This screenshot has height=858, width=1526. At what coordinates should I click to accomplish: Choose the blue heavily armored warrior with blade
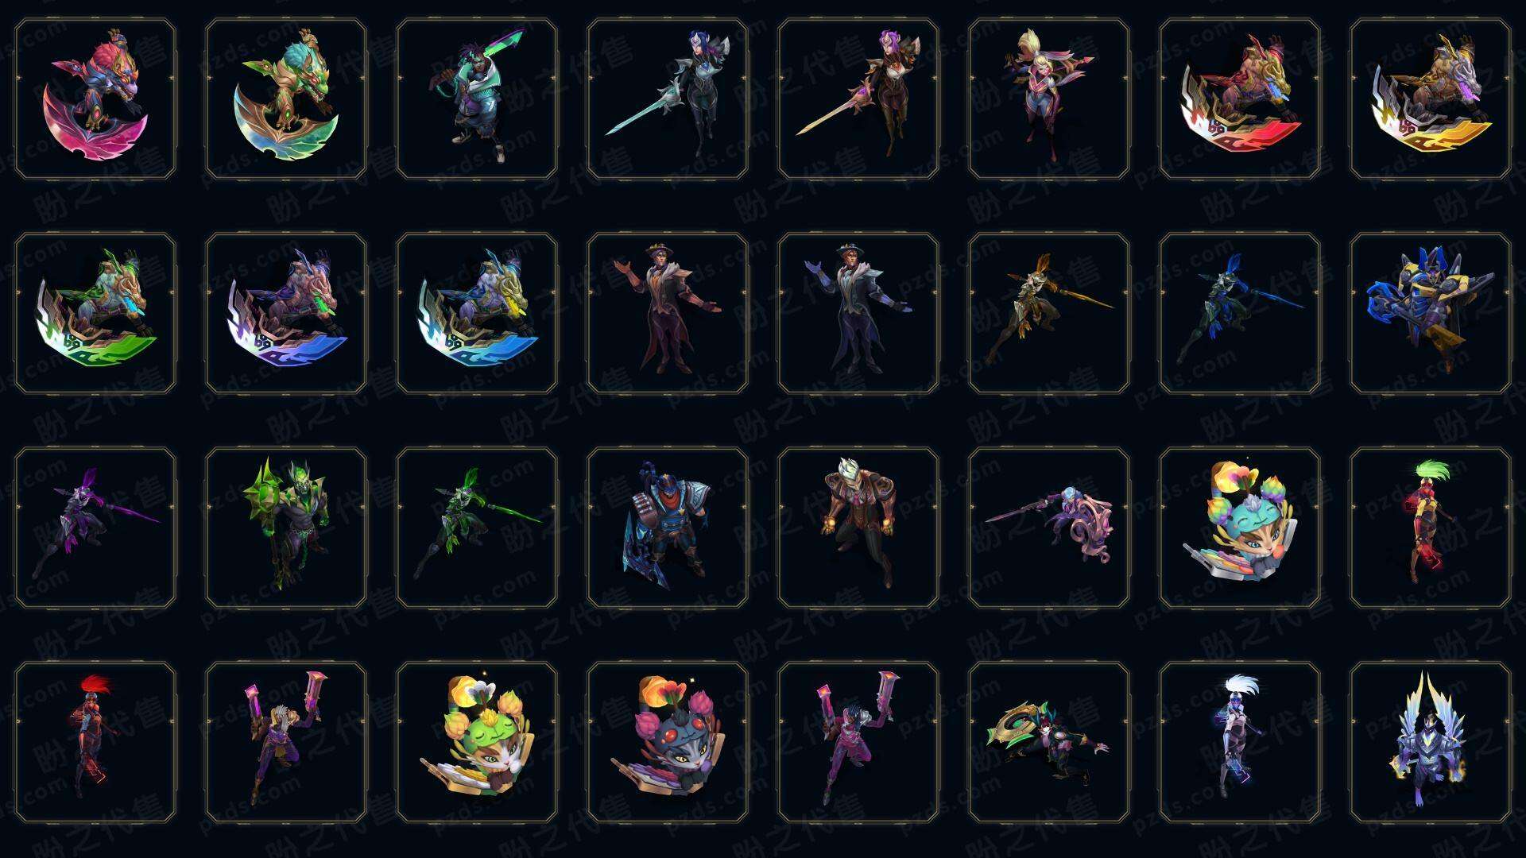668,528
